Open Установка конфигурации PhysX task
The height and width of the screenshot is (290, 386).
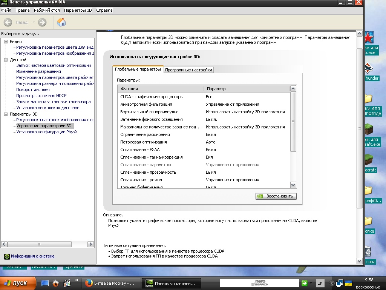[x=47, y=132]
